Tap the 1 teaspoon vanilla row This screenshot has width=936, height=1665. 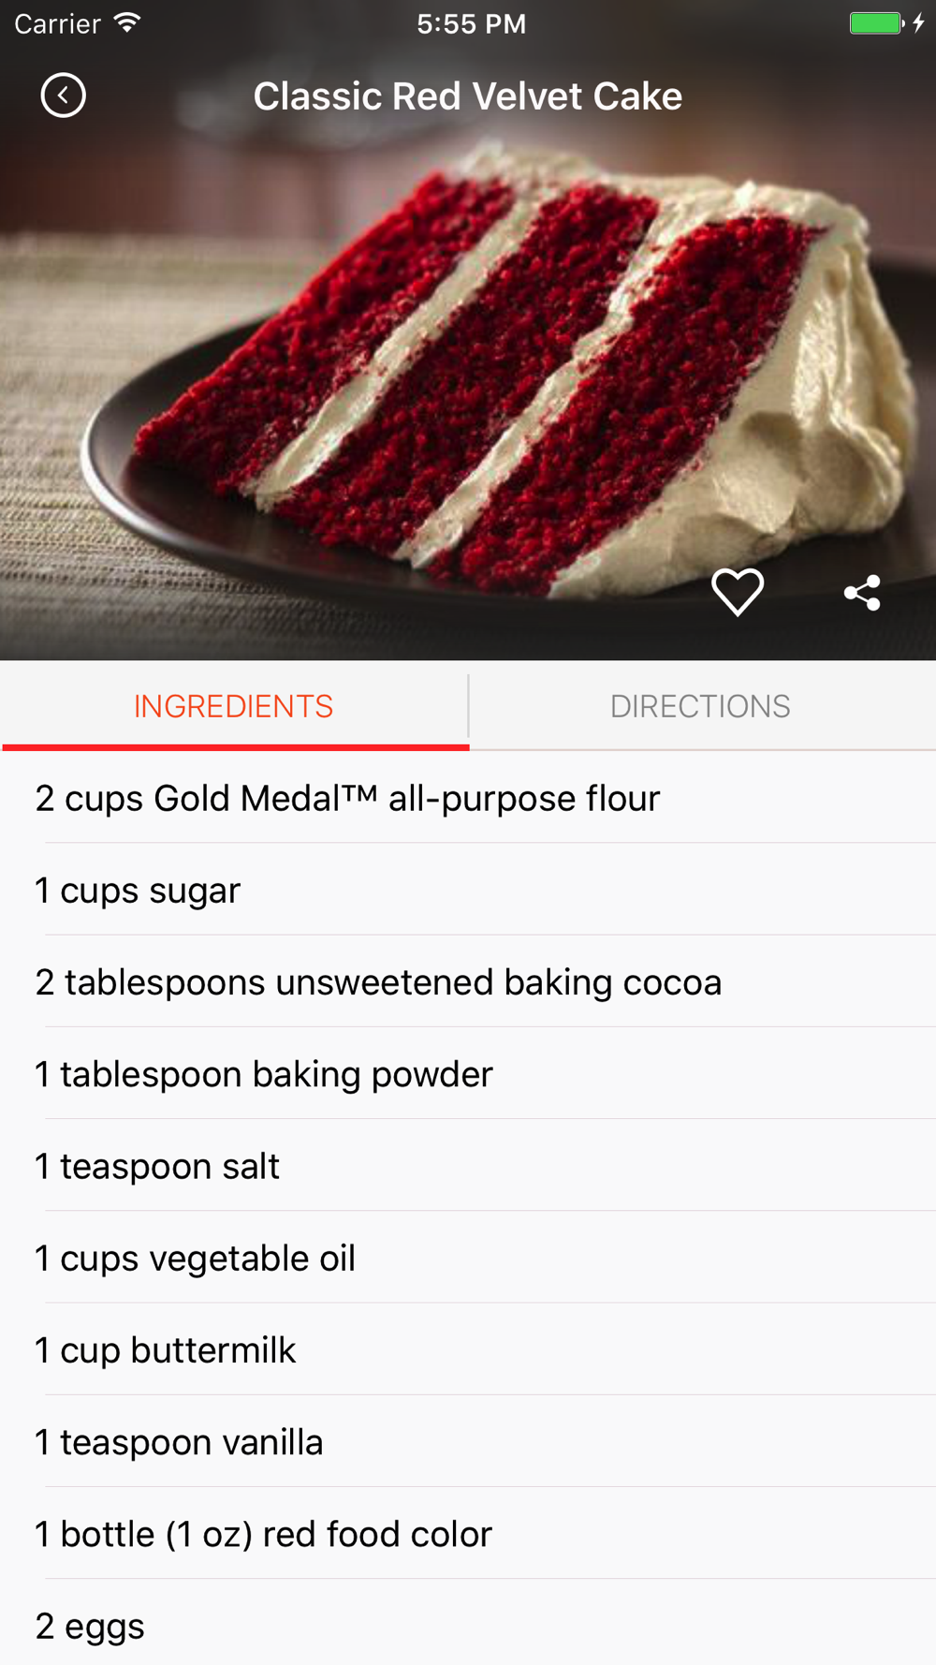[468, 1441]
